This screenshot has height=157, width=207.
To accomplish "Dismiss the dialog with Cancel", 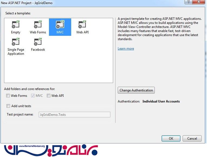I will pos(192,139).
